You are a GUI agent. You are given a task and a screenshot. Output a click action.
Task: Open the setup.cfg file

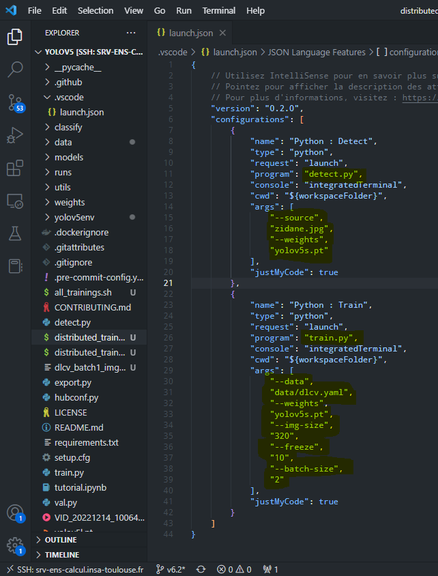click(89, 458)
